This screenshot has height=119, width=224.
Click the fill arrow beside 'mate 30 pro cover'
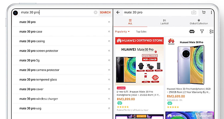click(x=109, y=89)
